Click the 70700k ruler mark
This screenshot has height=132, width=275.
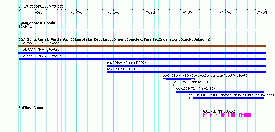pyautogui.click(x=76, y=12)
